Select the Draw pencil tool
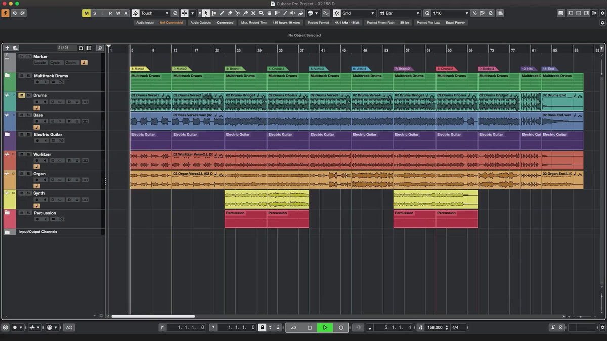Screen dimensions: 607x341 pyautogui.click(x=222, y=13)
